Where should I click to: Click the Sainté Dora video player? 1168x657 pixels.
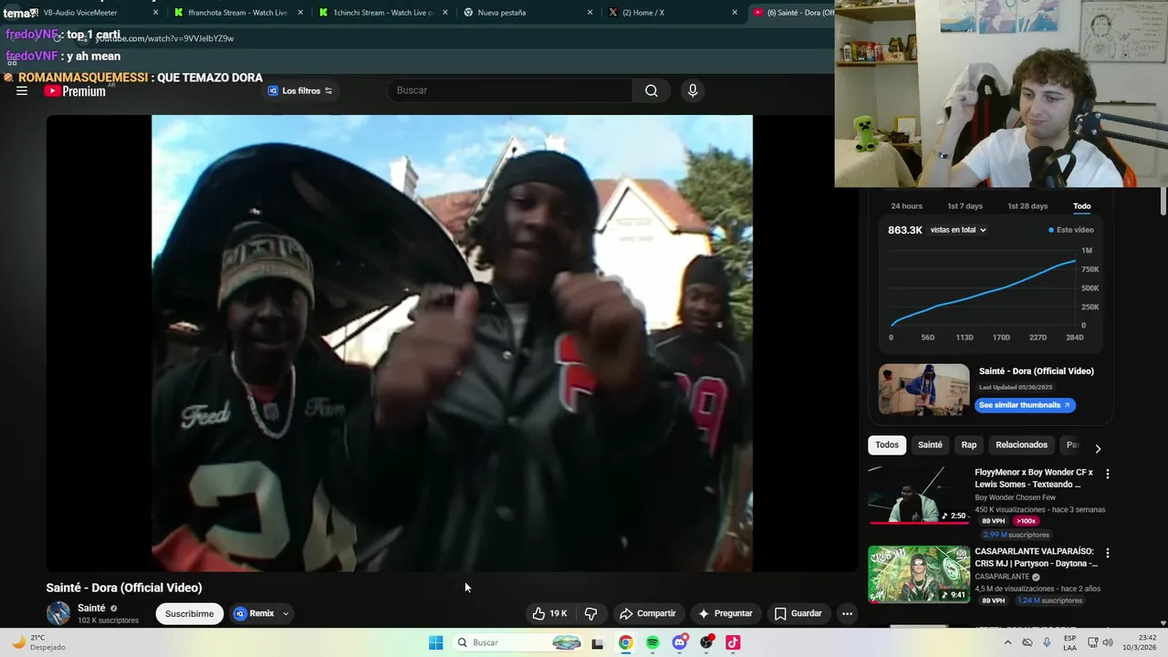(452, 343)
